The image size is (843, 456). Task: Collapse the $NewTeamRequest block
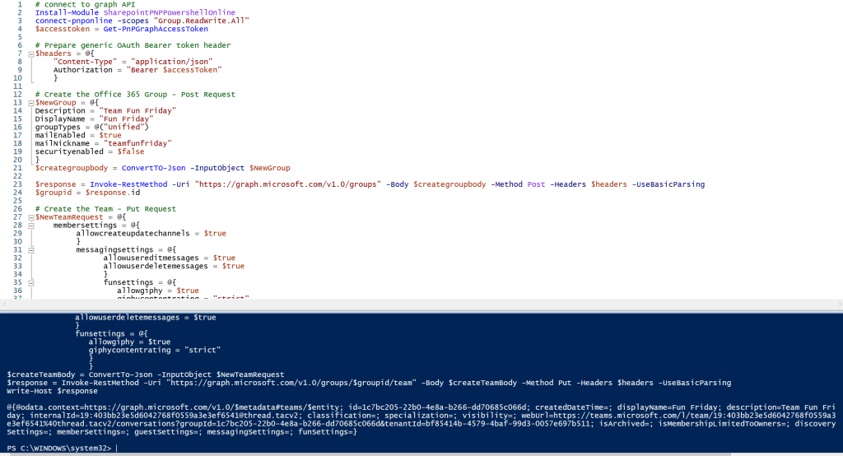point(30,217)
